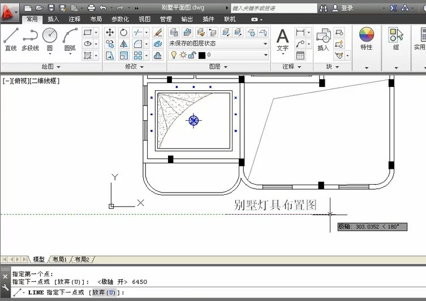The image size is (426, 301).
Task: Toggle layer on/off lightbulb icon
Action: pos(174,55)
